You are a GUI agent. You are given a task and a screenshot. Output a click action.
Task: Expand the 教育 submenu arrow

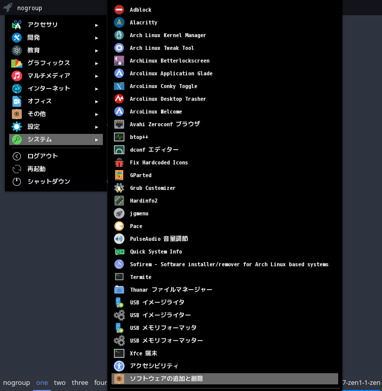click(97, 50)
